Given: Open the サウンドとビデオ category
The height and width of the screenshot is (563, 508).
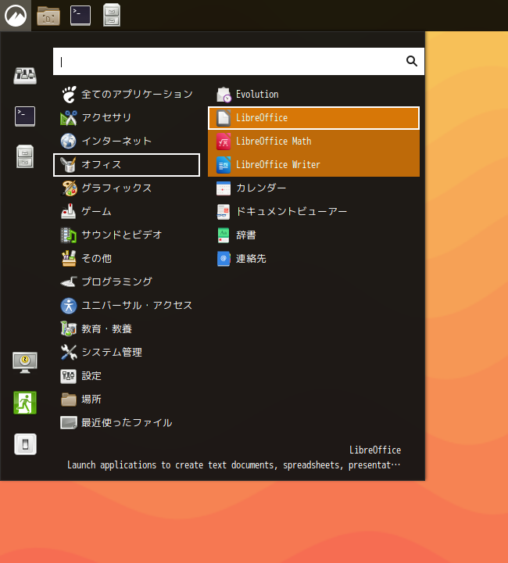Looking at the screenshot, I should click(127, 235).
